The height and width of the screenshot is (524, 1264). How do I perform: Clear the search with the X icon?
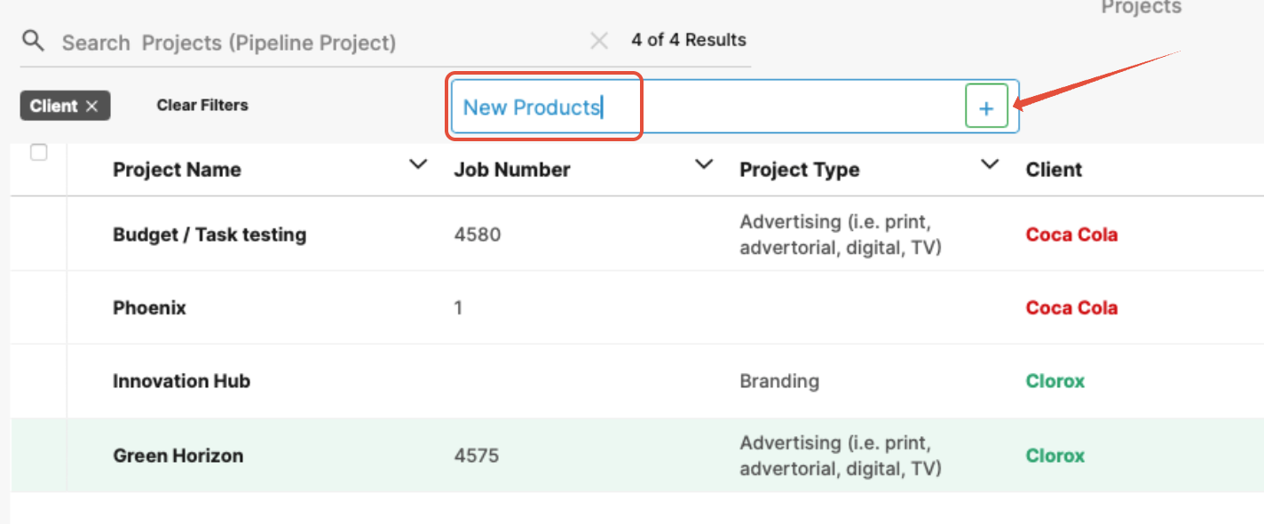(x=599, y=40)
